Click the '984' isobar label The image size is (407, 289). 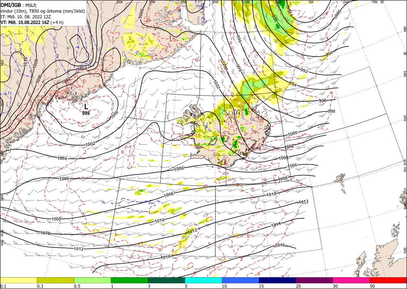click(290, 13)
